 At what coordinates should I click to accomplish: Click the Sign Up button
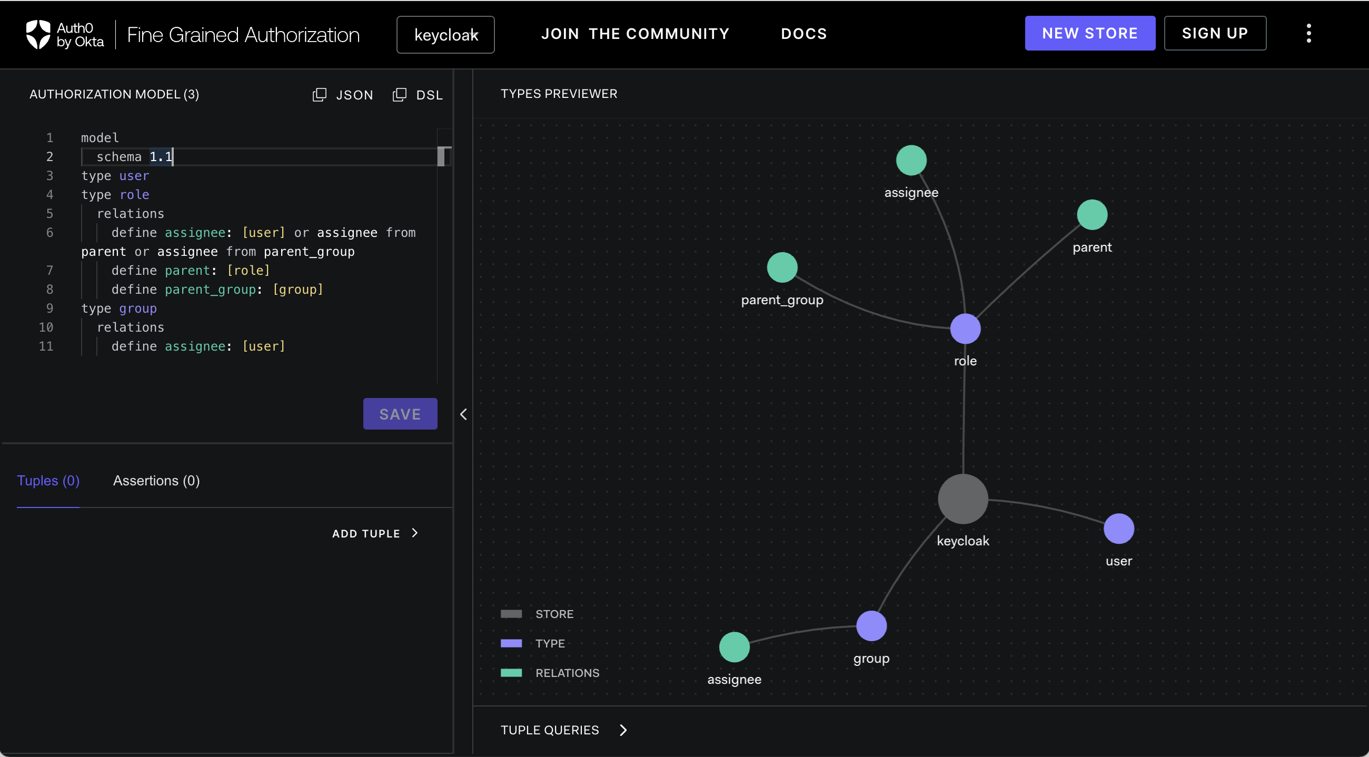1214,33
